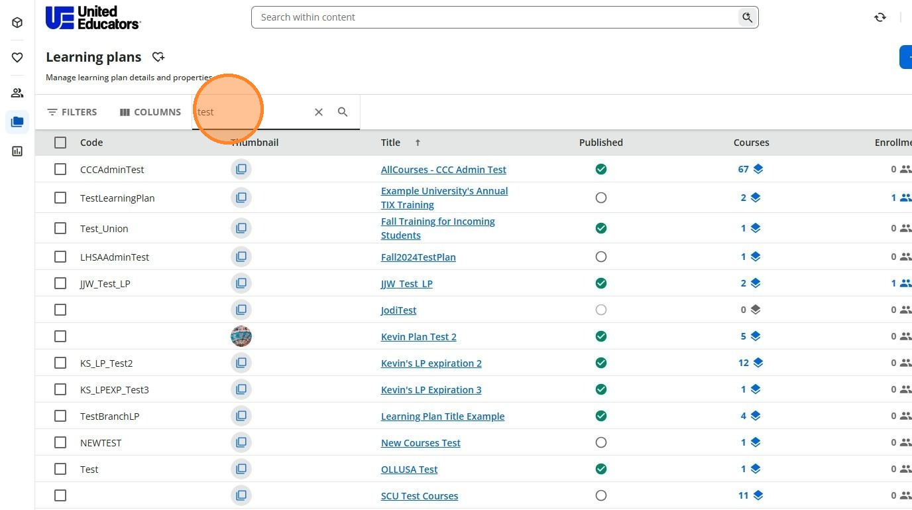Sort by Title using the arrow icon
Image resolution: width=912 pixels, height=510 pixels.
coord(418,143)
